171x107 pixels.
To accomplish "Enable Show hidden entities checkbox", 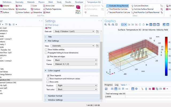I will click(x=46, y=49).
